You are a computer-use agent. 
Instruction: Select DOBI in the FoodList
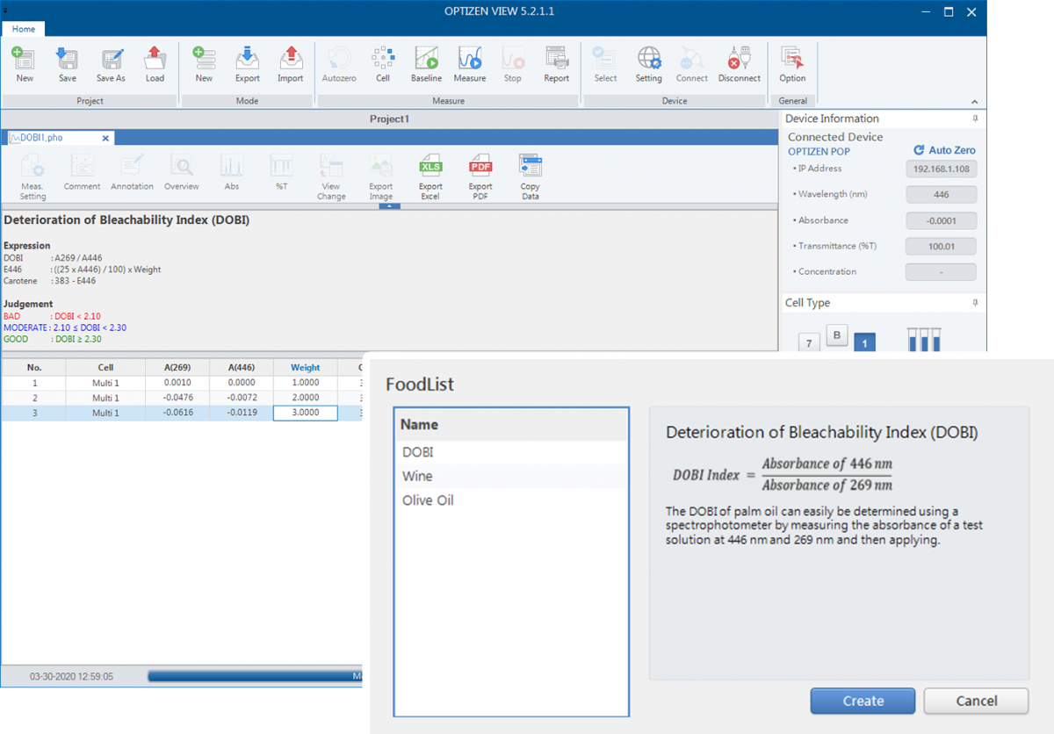point(512,452)
